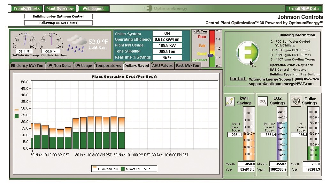Open the Trends/Charts page
Screen dimensions: 330x184
pos(27,9)
